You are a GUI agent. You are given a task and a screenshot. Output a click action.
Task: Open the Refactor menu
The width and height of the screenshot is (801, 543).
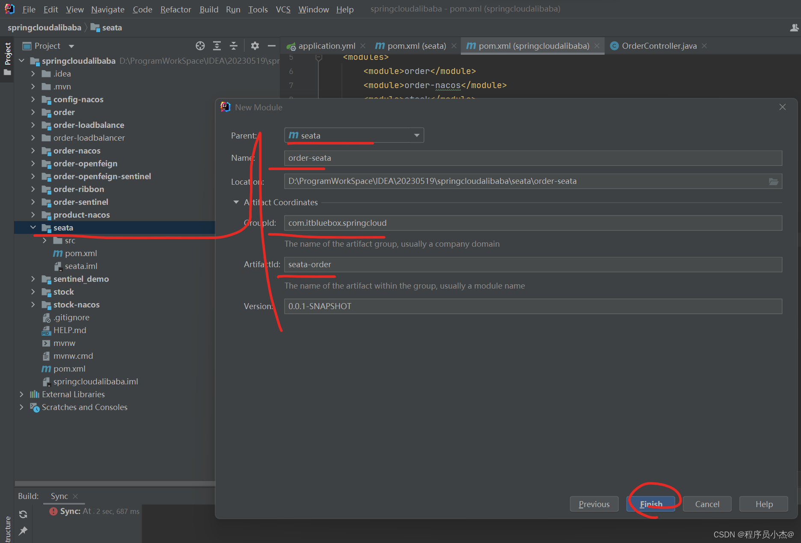coord(175,9)
